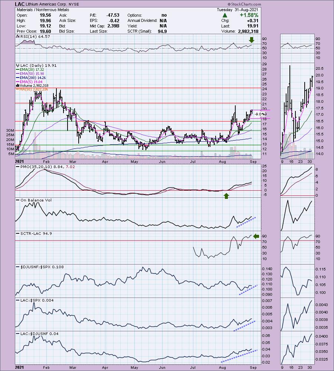Click the 'Ask Size:' label
This screenshot has height=371, width=334.
(x=68, y=20)
